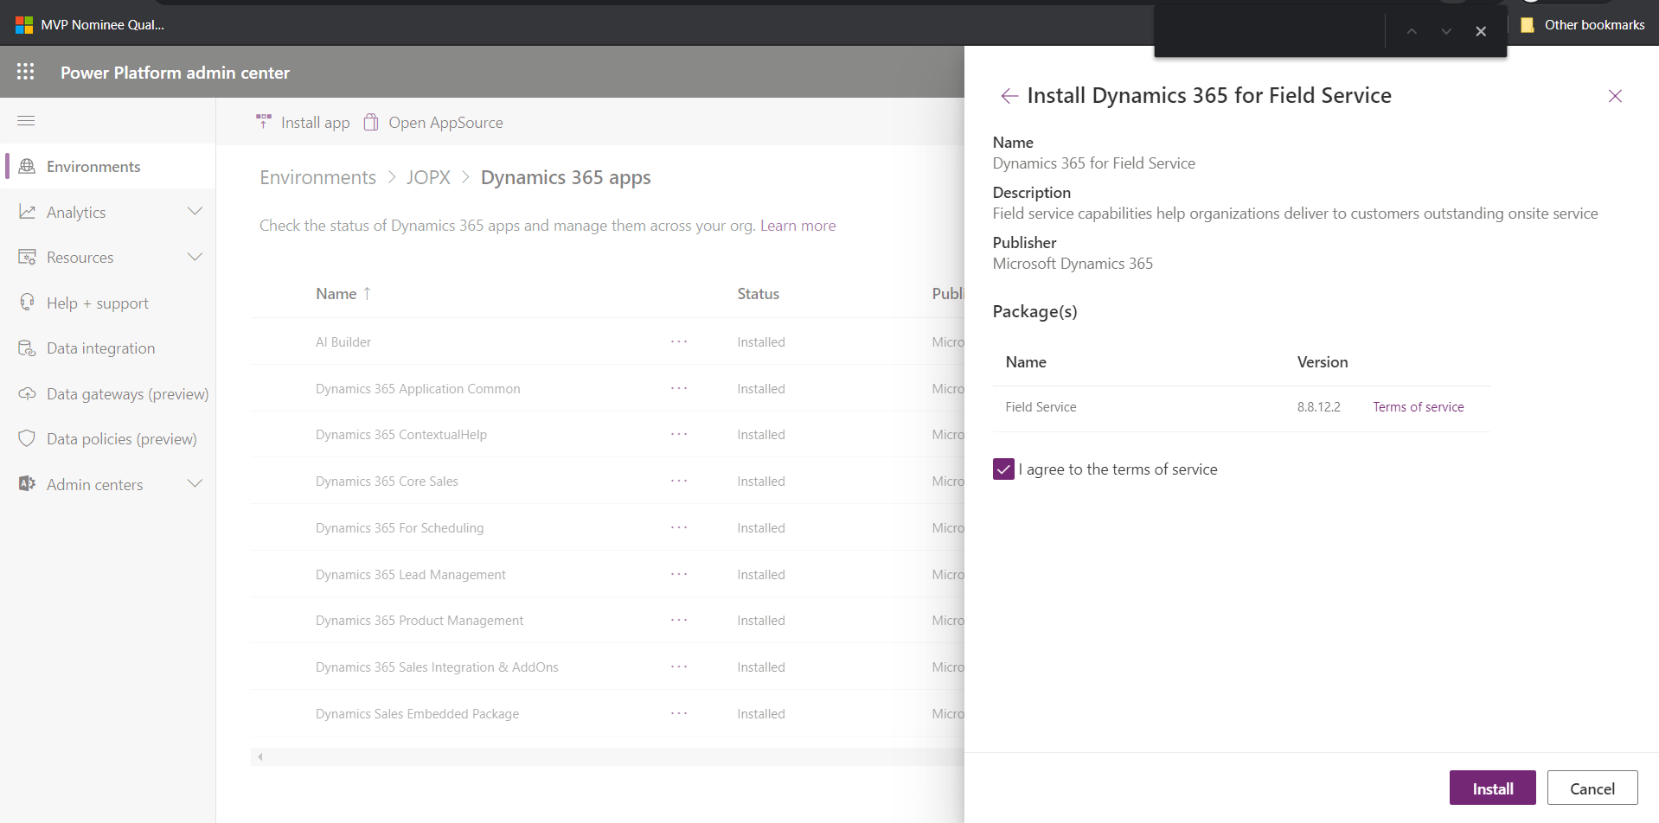The width and height of the screenshot is (1659, 823).
Task: Open more options for Dynamics 365 Lead Management
Action: coord(679,574)
